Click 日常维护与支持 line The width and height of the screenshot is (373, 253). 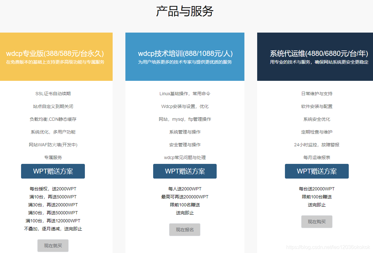pos(317,94)
